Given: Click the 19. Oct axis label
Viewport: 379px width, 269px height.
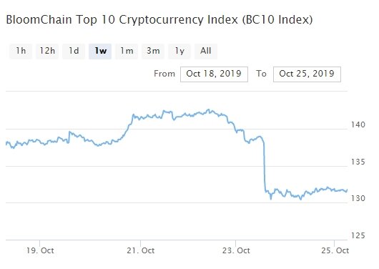Looking at the screenshot, I should pyautogui.click(x=40, y=250).
